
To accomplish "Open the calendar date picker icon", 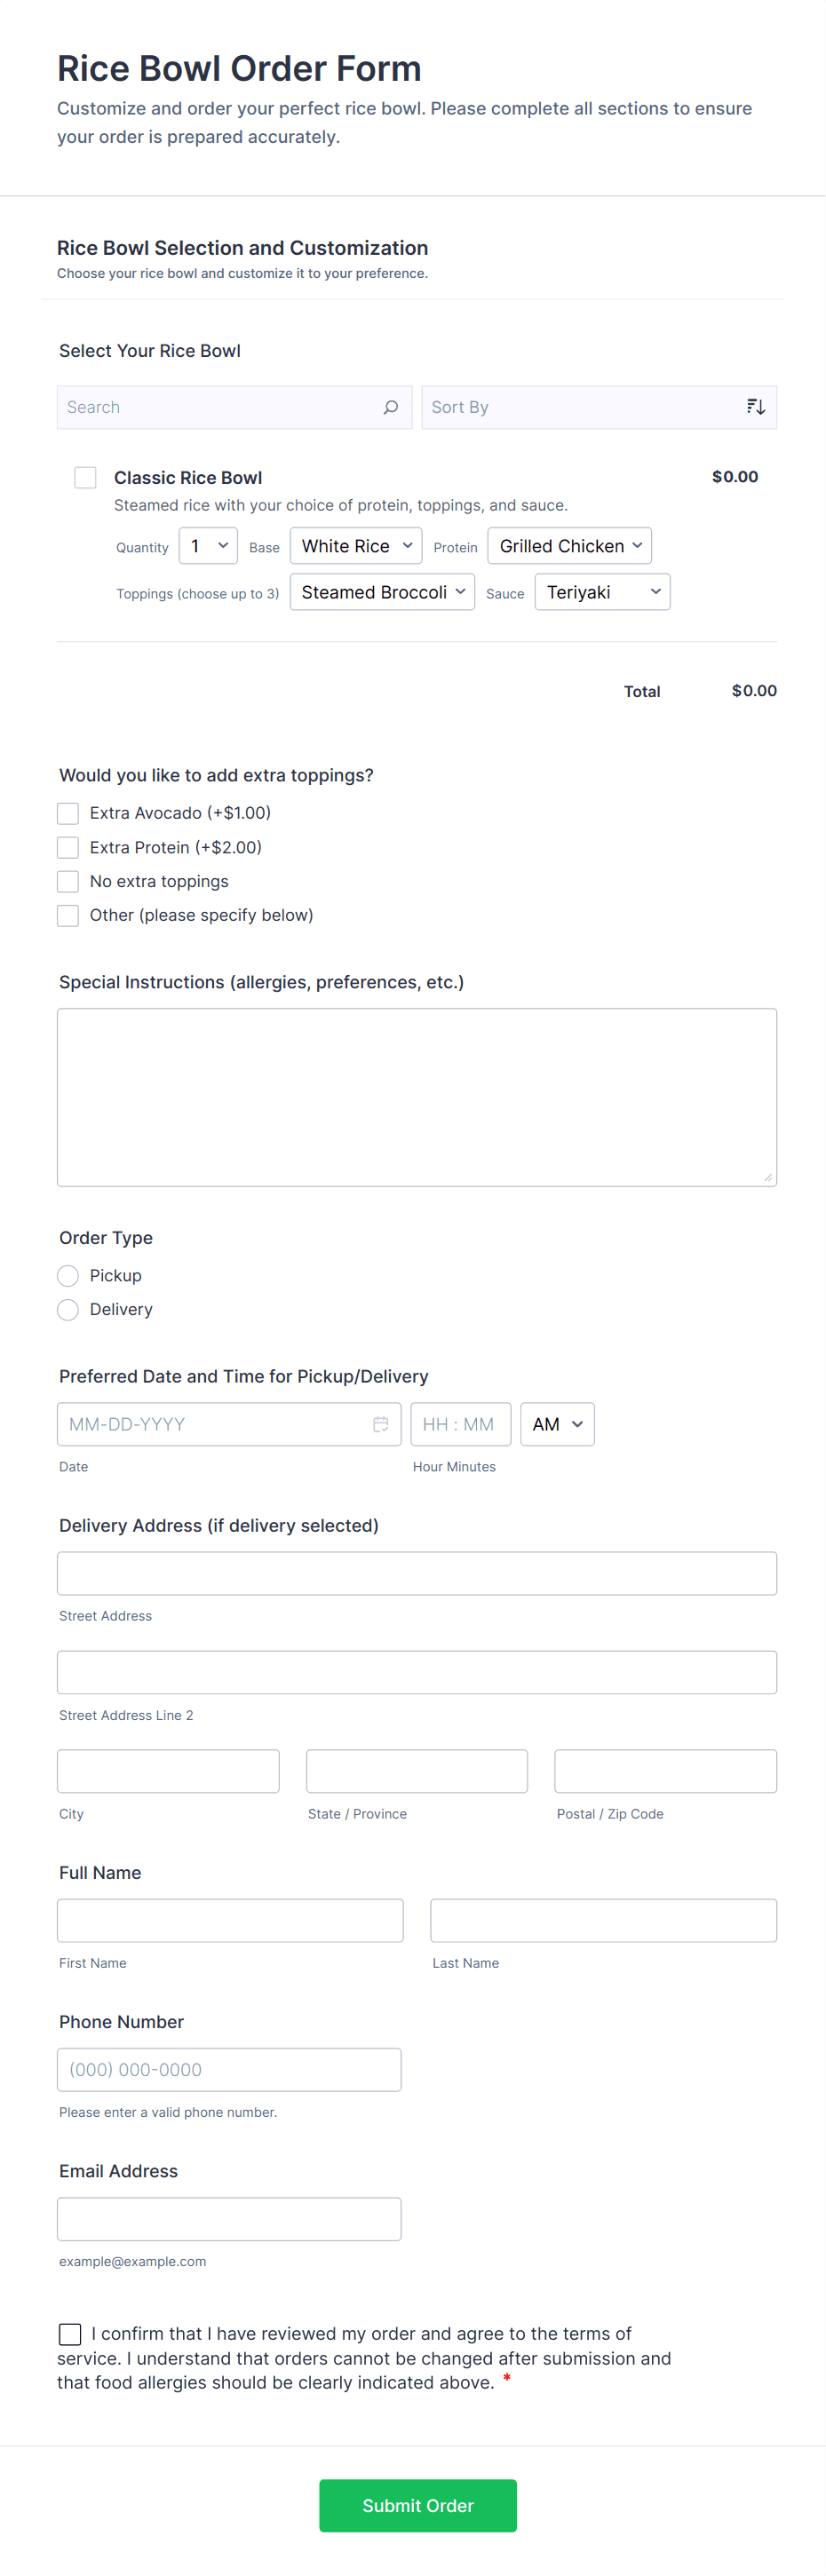I will (381, 1424).
